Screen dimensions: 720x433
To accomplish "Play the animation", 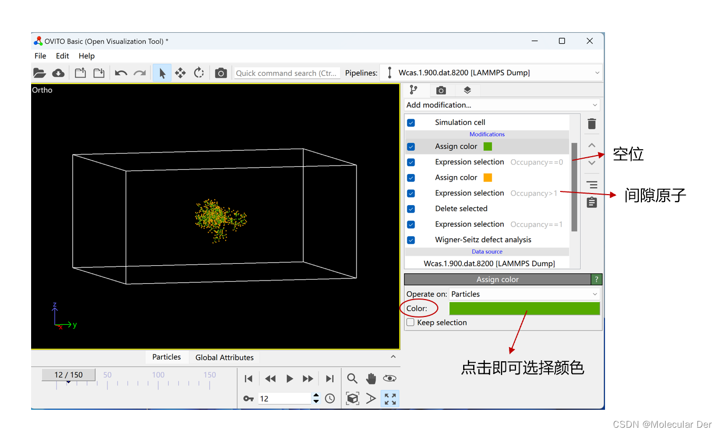I will point(290,379).
